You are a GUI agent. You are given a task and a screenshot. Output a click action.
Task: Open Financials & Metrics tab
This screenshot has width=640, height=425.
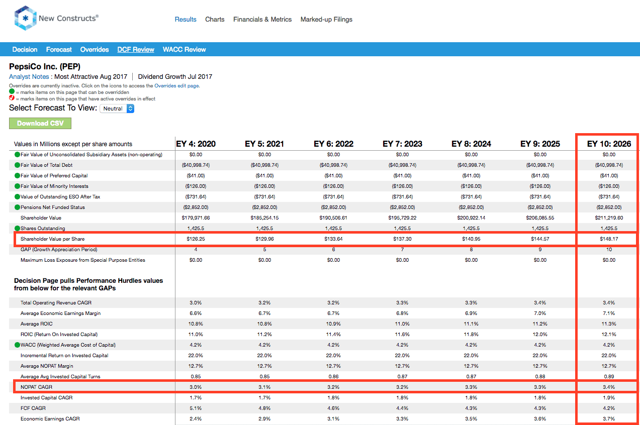point(262,19)
